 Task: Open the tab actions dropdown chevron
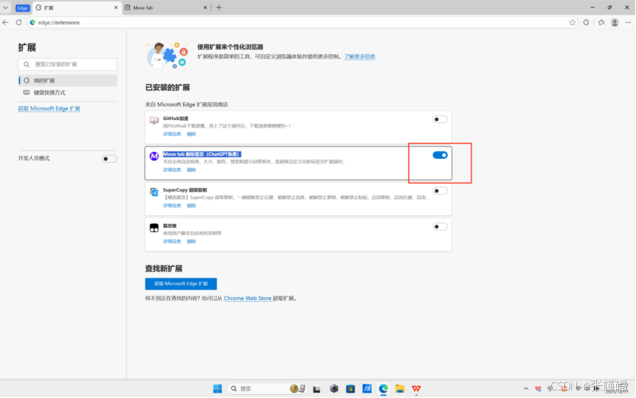tap(5, 8)
